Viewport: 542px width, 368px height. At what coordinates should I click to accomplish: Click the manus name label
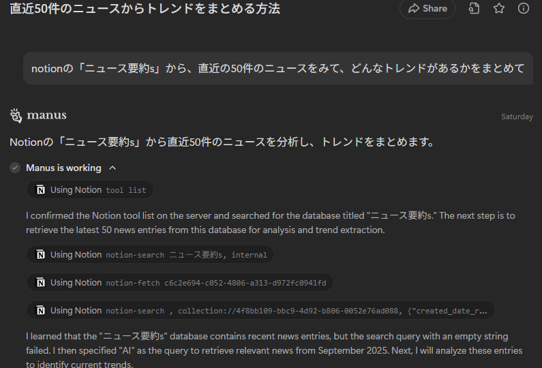46,114
